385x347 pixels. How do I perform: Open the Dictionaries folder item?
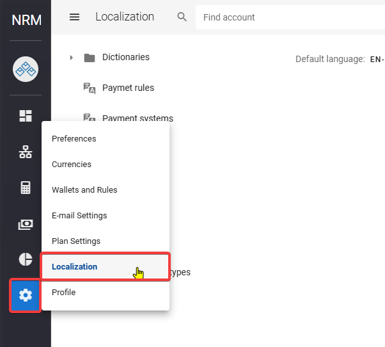[125, 57]
